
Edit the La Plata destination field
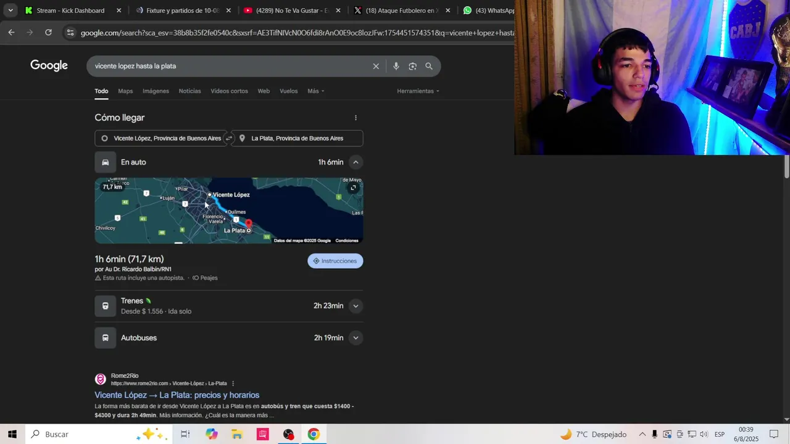click(297, 138)
